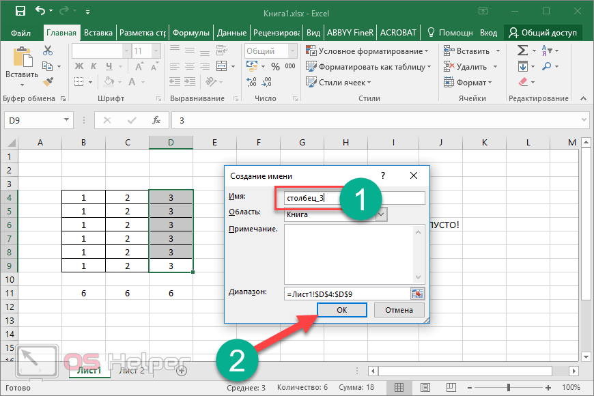
Task: Click the AutoSum sigma icon
Action: (522, 51)
